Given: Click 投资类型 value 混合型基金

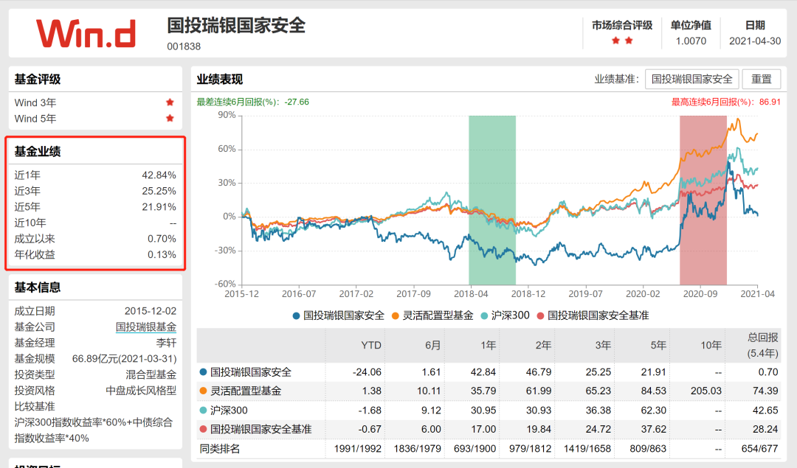Looking at the screenshot, I should [x=151, y=374].
